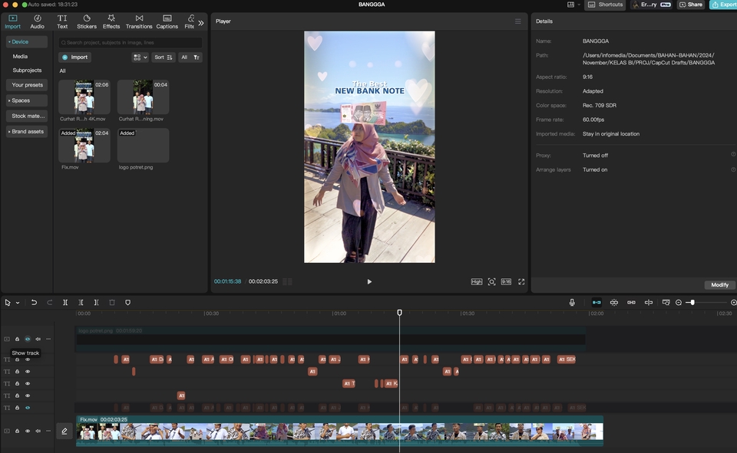The width and height of the screenshot is (737, 453).
Task: Open the Stickers panel
Action: (x=86, y=21)
